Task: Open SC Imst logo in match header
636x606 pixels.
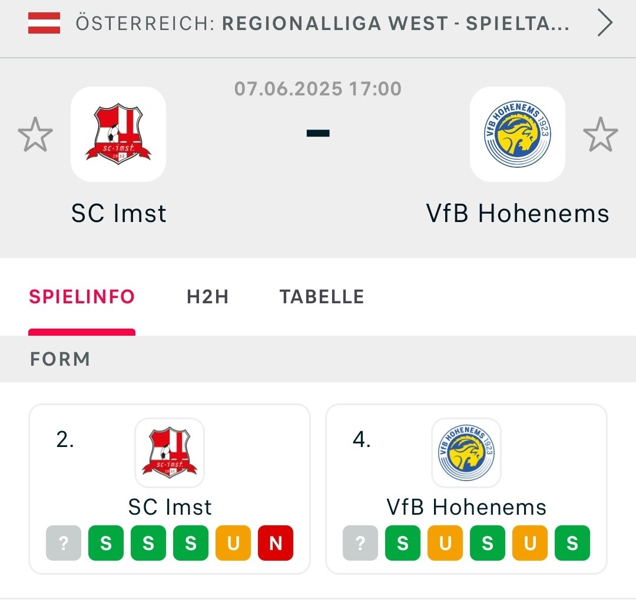Action: (118, 134)
